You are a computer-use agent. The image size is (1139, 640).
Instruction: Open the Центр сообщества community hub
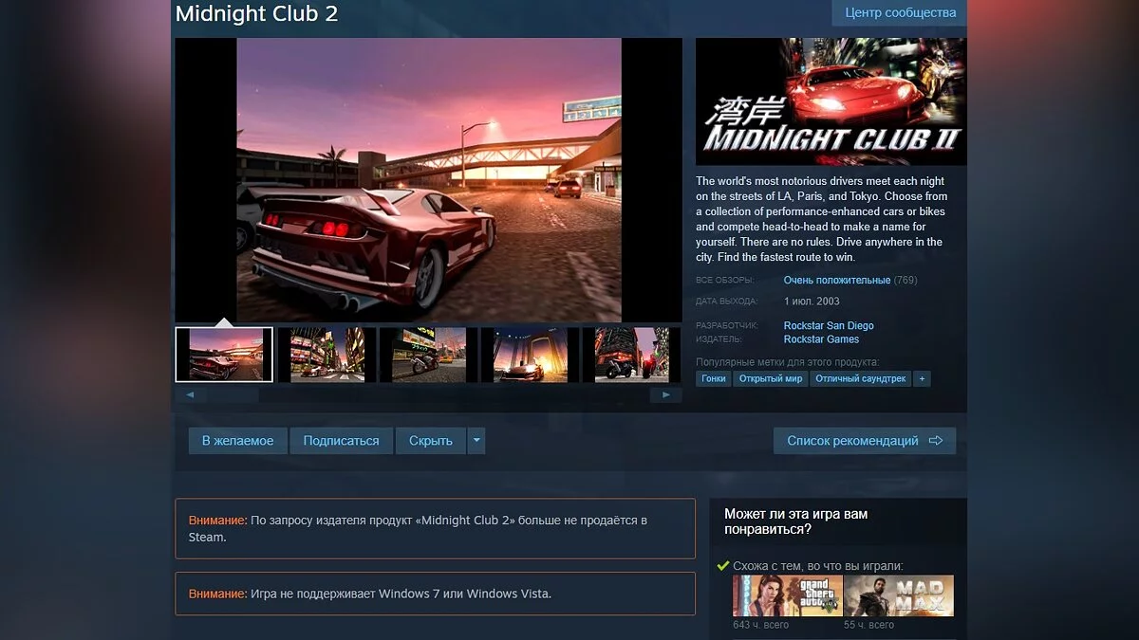coord(900,13)
